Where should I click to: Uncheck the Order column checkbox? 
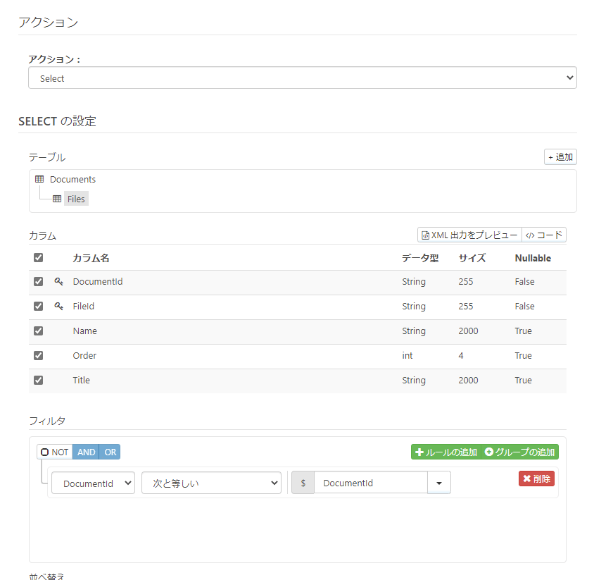38,355
